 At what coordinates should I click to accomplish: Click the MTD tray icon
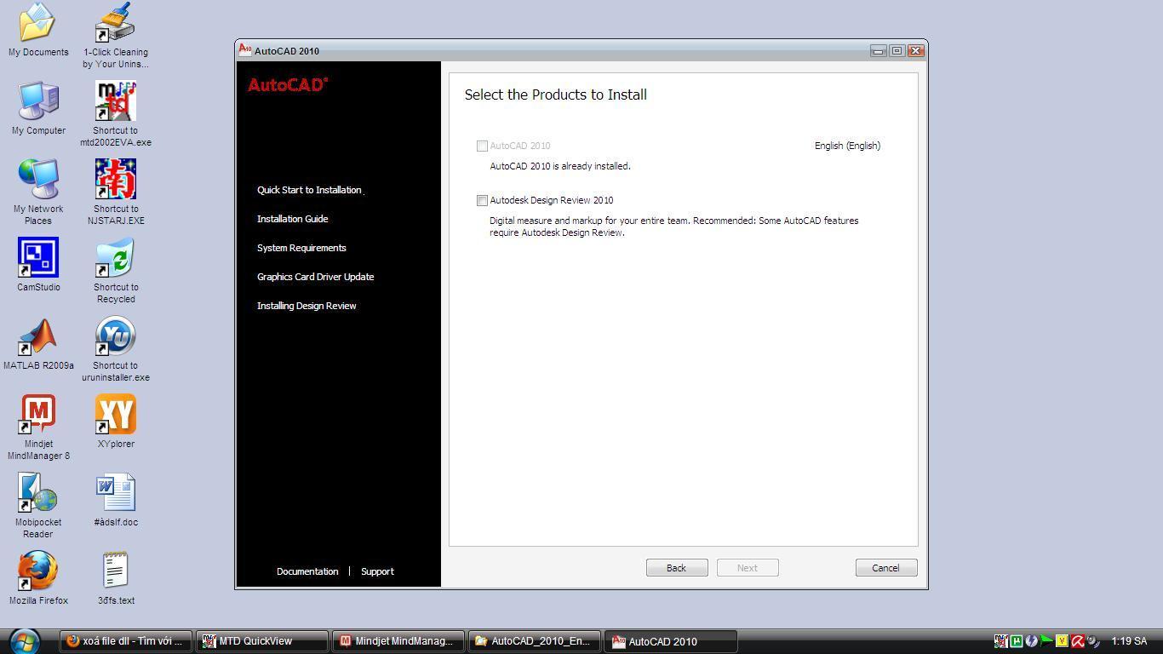point(1001,641)
